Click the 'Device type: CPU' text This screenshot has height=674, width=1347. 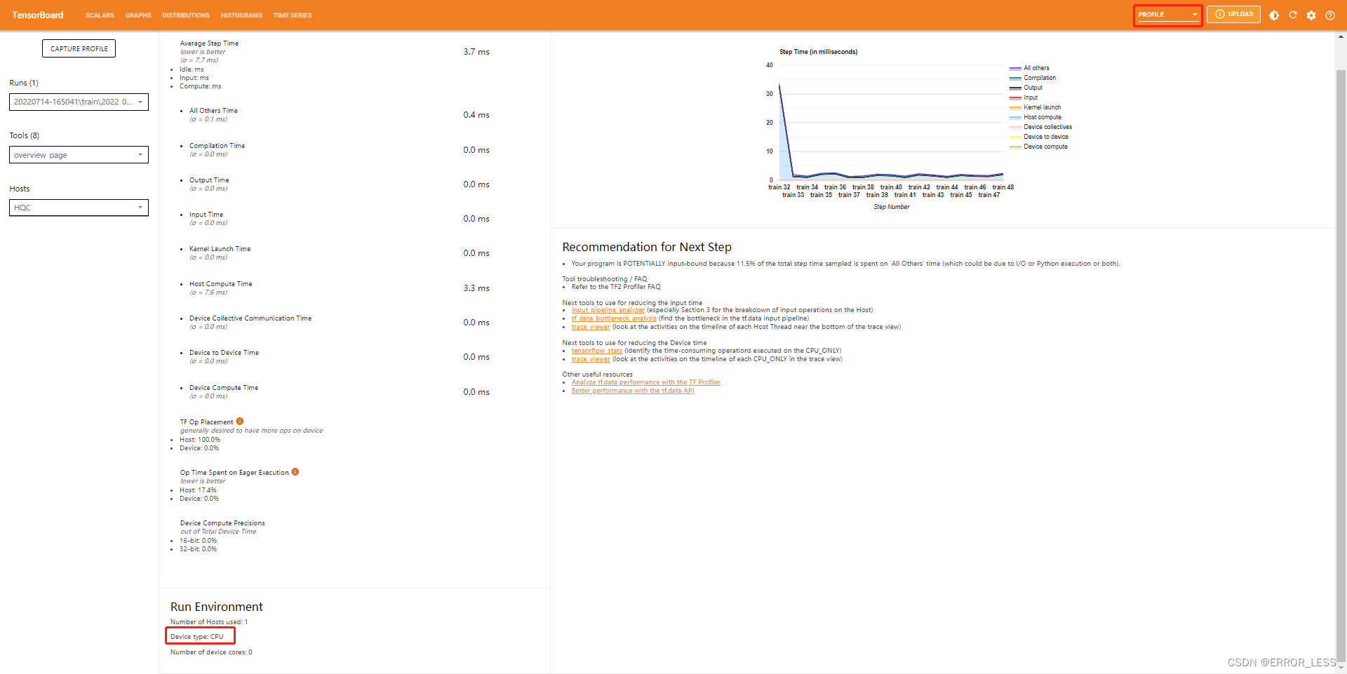pos(197,637)
